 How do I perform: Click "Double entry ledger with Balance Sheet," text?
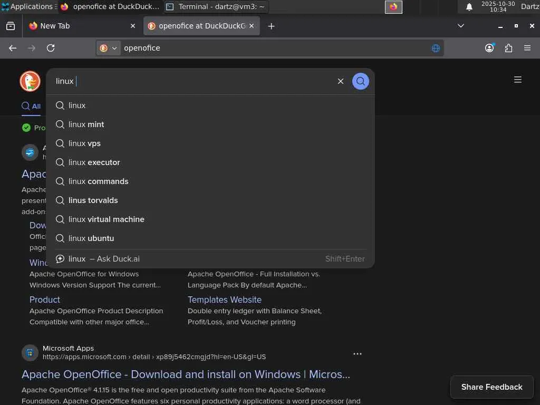[x=255, y=311]
